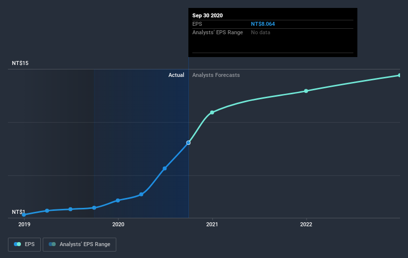Click the Sep 30 2020 tooltip heading
Image resolution: width=408 pixels, height=258 pixels.
click(208, 15)
